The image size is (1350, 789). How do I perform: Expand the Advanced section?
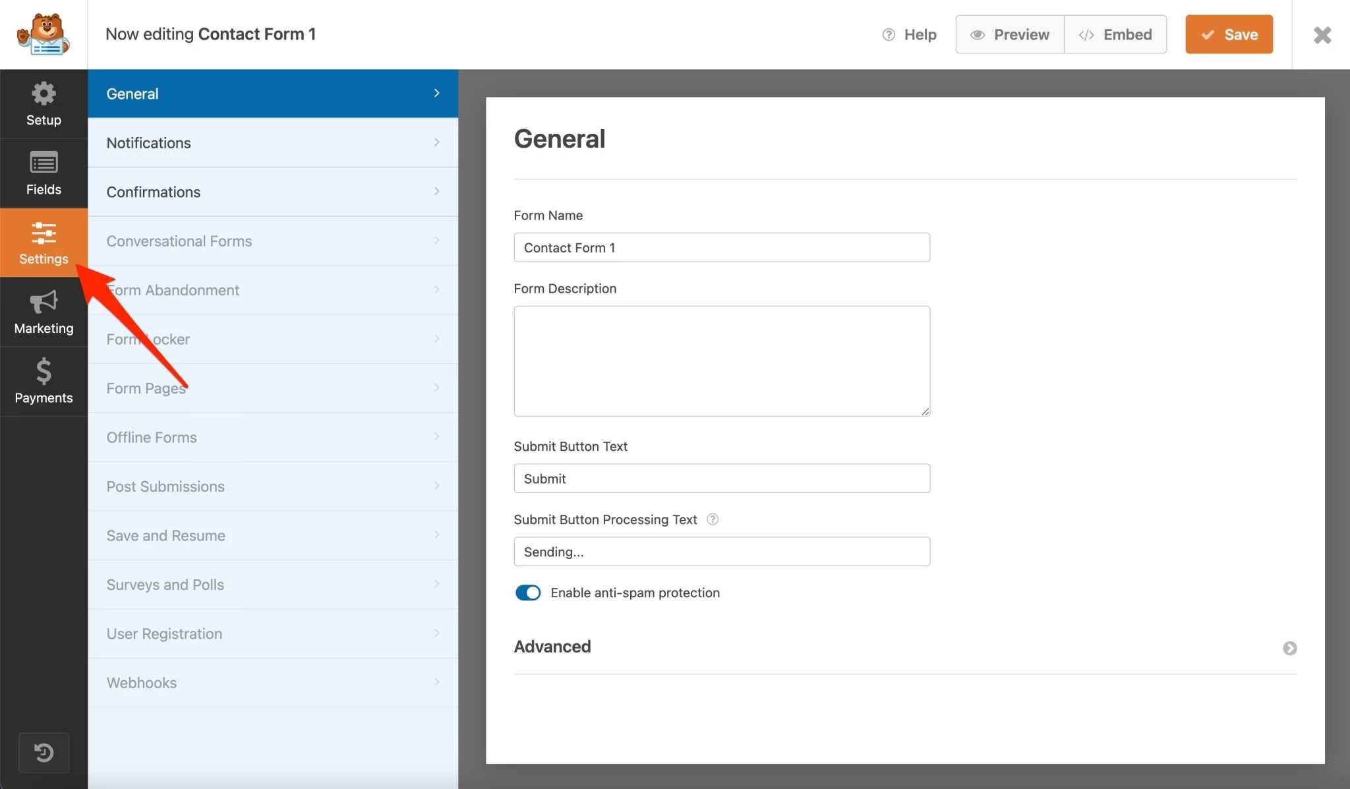1290,646
